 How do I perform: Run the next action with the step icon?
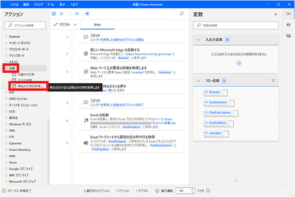tap(77, 14)
